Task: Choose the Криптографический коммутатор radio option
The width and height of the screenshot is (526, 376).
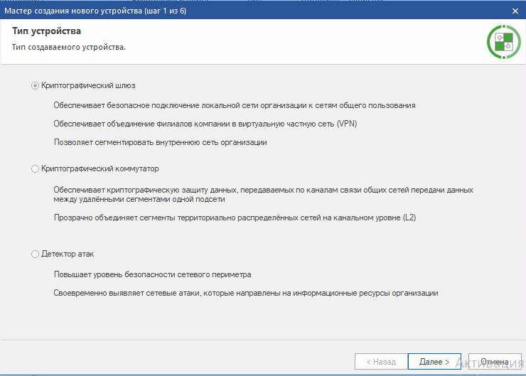Action: [x=36, y=169]
